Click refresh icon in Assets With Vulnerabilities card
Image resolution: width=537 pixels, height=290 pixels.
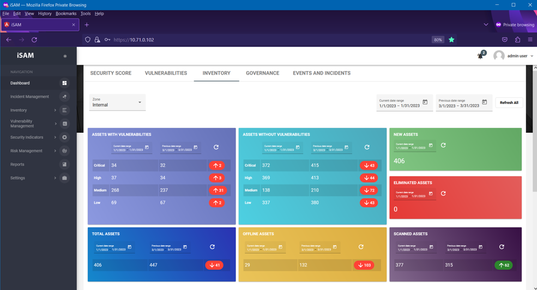pos(216,147)
